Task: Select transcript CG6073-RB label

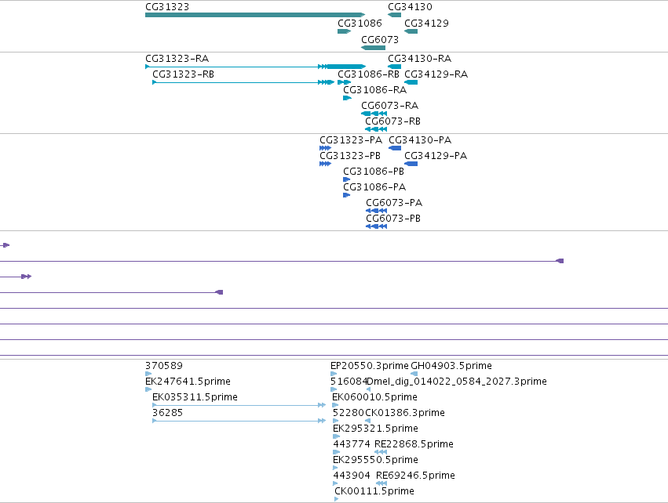Action: [x=392, y=121]
